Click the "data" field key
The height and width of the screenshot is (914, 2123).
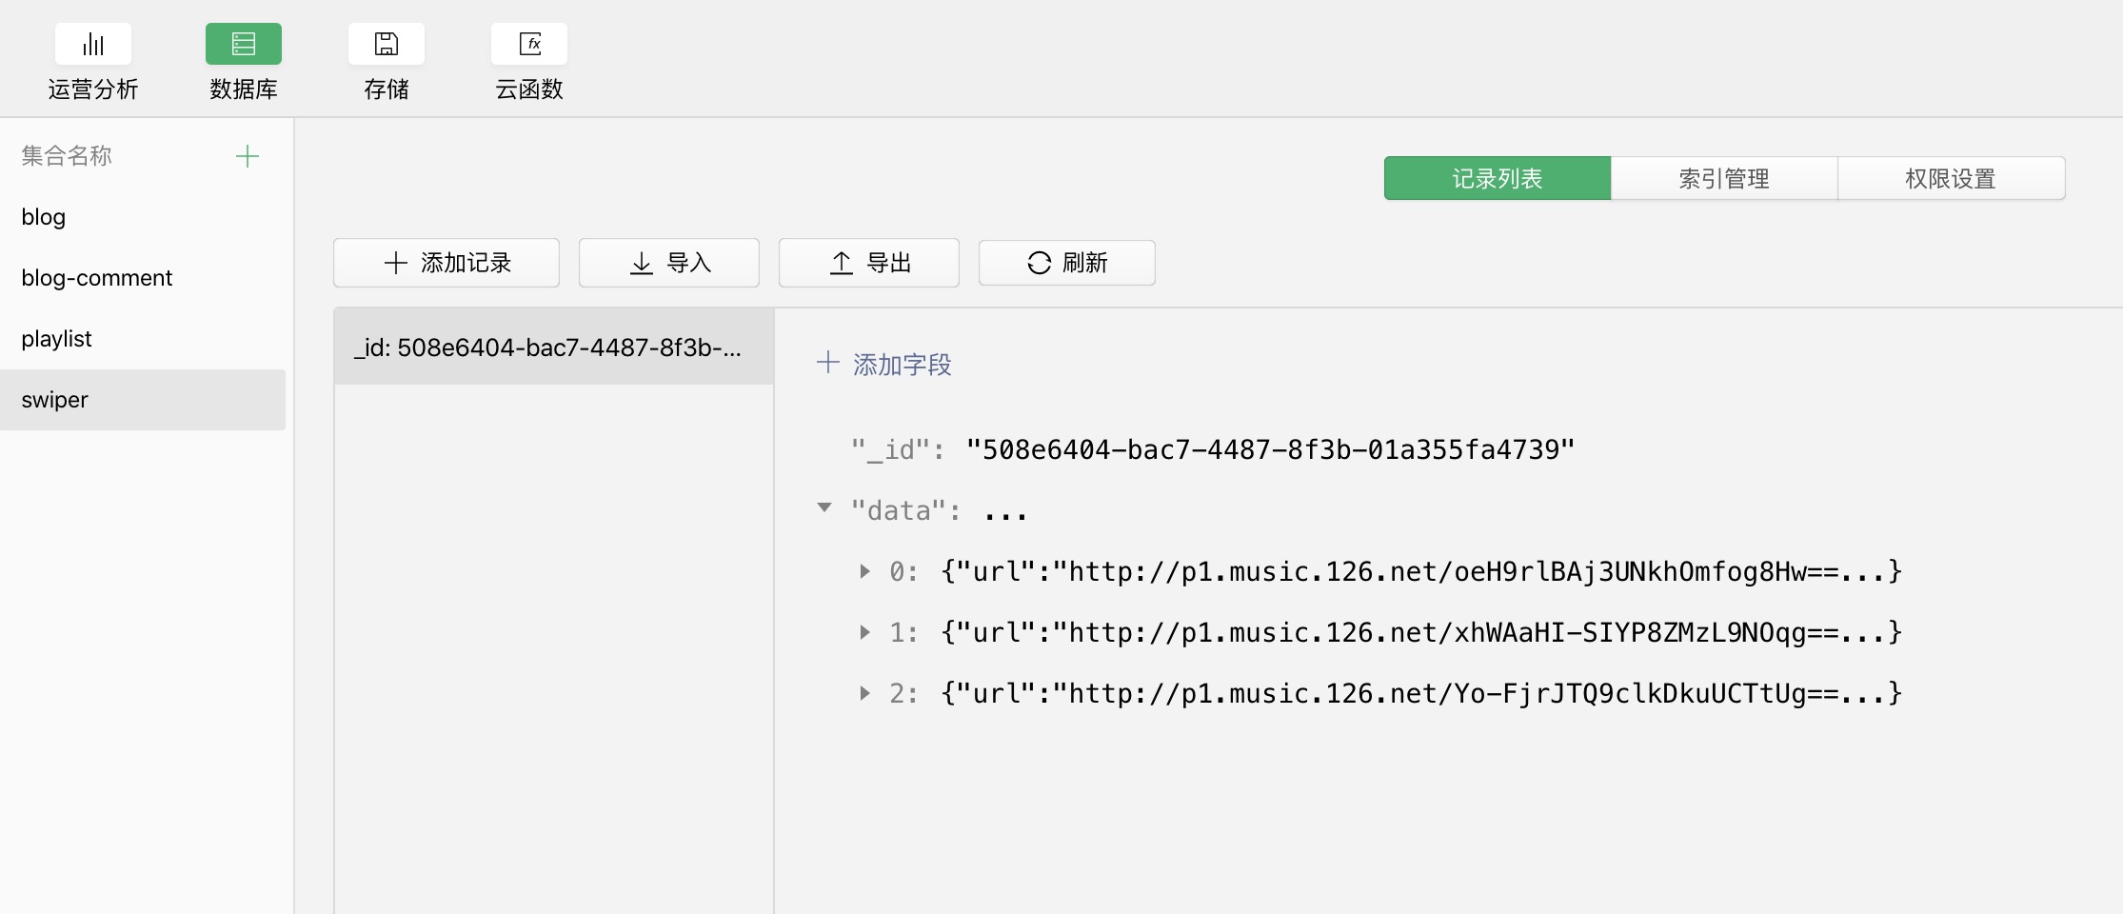tap(899, 511)
